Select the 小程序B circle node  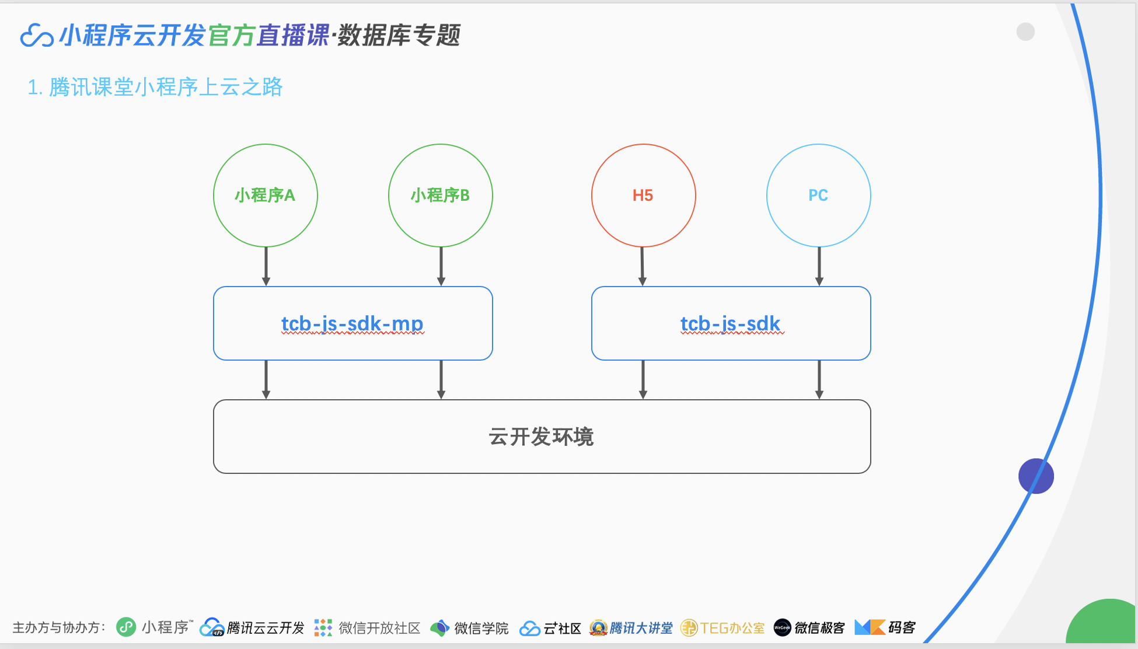[441, 196]
